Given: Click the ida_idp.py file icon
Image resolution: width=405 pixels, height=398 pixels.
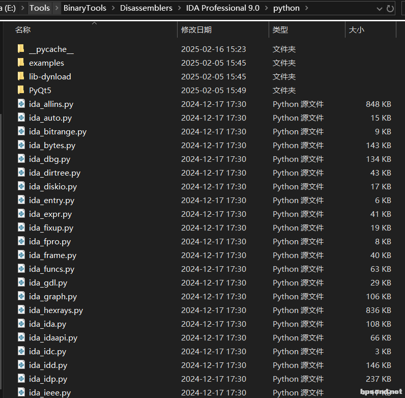Looking at the screenshot, I should (x=21, y=378).
